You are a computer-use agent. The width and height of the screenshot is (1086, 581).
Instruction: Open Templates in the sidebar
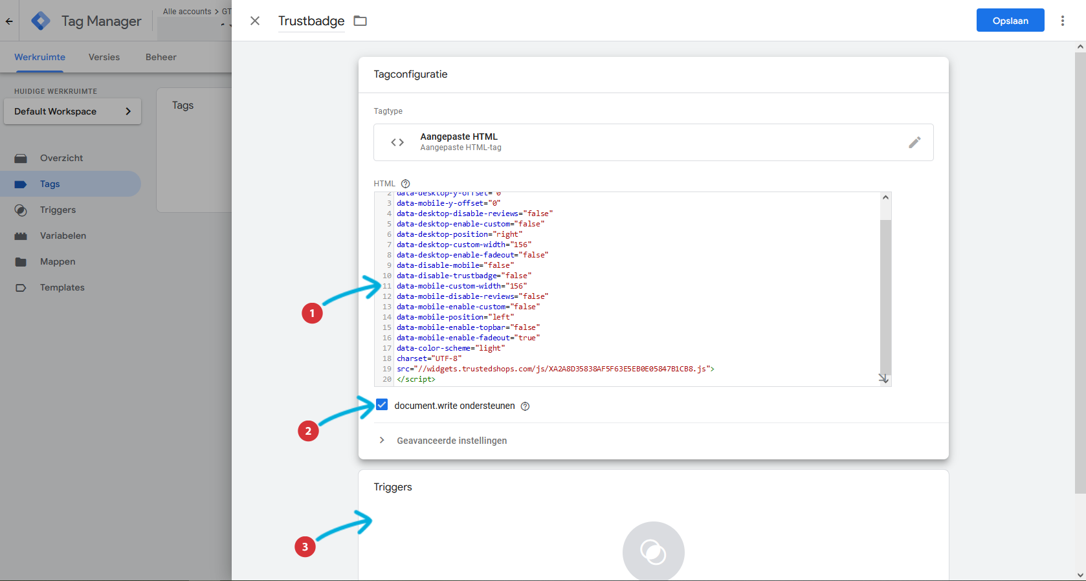point(70,287)
